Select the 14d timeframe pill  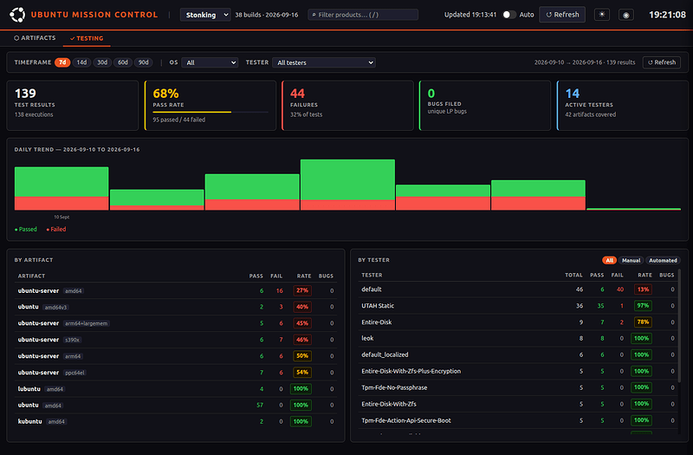pyautogui.click(x=81, y=62)
